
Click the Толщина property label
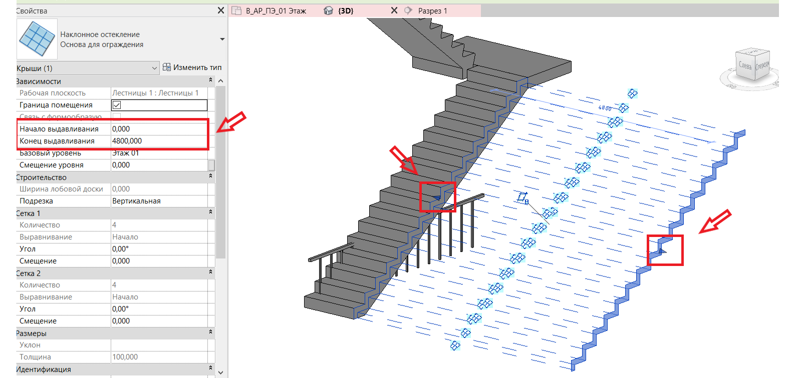[35, 357]
